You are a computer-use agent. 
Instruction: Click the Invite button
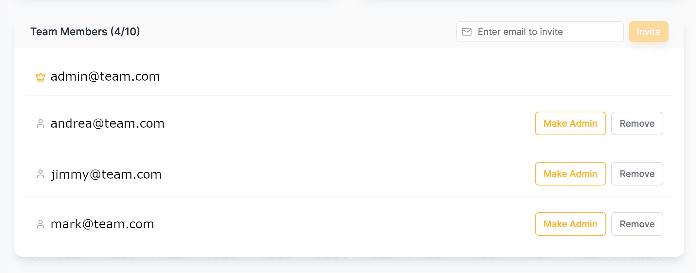pos(649,32)
